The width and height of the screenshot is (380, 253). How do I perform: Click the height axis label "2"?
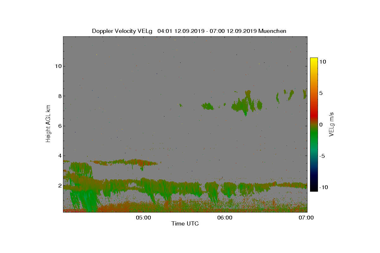(x=59, y=185)
